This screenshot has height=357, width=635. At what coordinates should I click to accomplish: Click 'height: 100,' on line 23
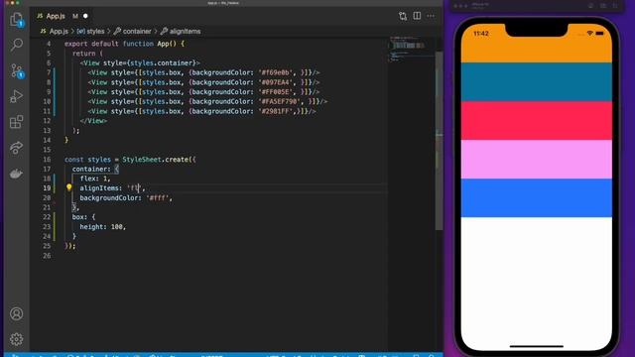[x=103, y=227]
